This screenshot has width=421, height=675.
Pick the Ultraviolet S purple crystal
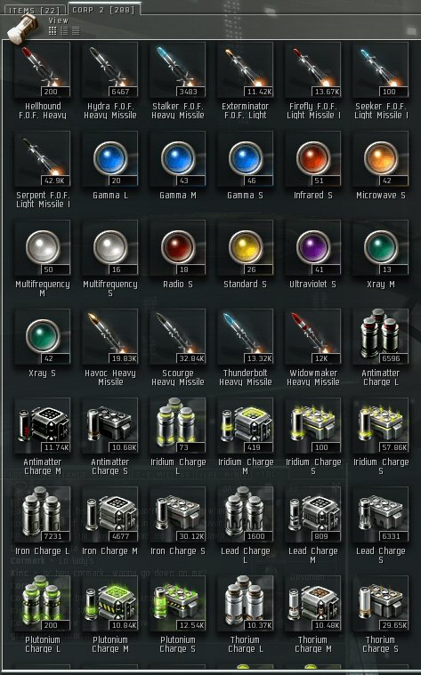tap(313, 248)
